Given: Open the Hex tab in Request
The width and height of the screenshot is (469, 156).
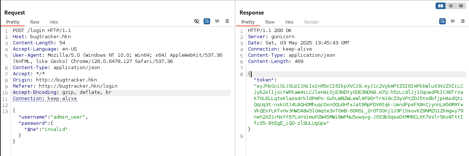Looking at the screenshot, I should (54, 22).
